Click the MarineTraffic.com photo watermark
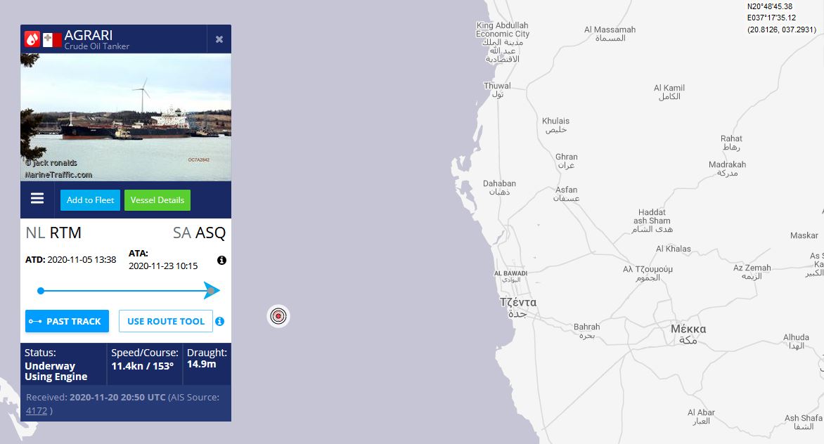This screenshot has height=444, width=824. click(58, 174)
